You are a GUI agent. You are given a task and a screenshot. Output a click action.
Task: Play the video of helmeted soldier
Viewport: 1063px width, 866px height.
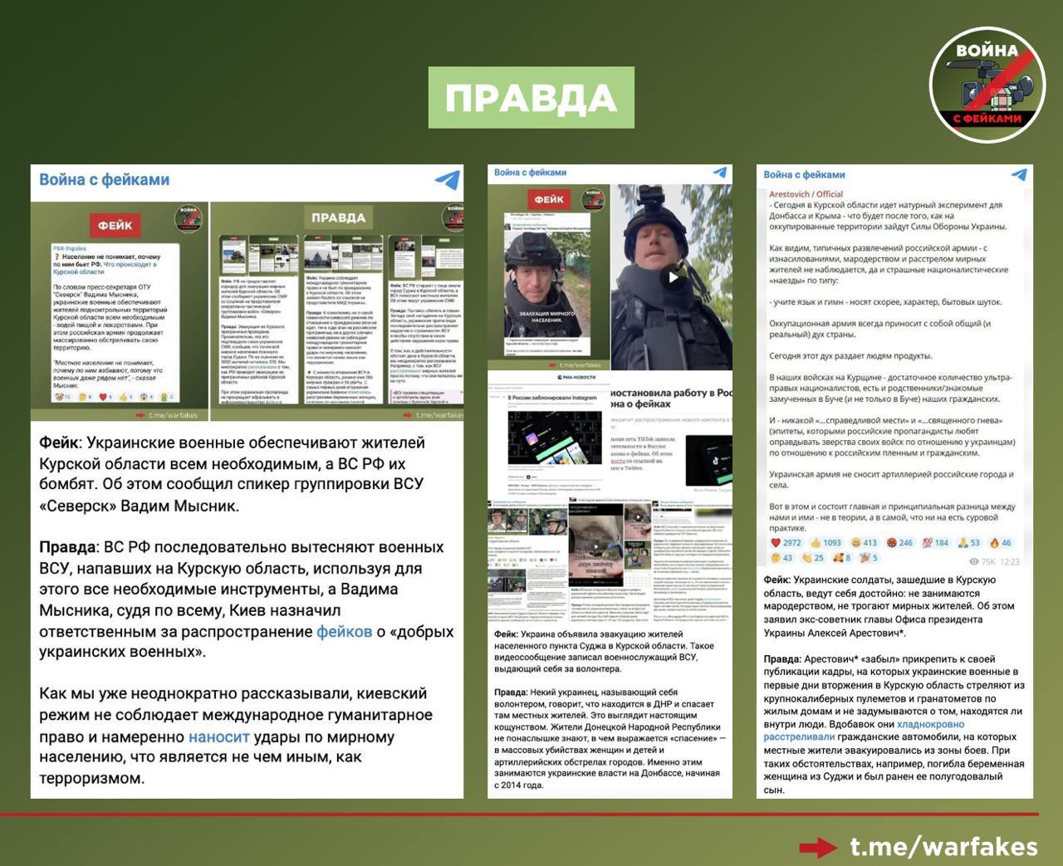pos(674,277)
